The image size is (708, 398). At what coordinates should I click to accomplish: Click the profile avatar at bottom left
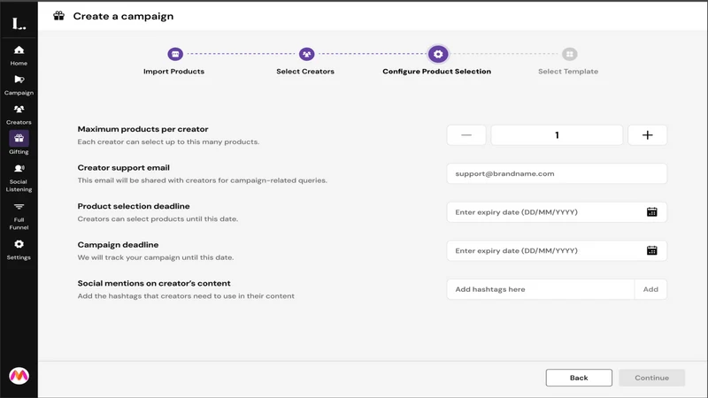pos(19,375)
